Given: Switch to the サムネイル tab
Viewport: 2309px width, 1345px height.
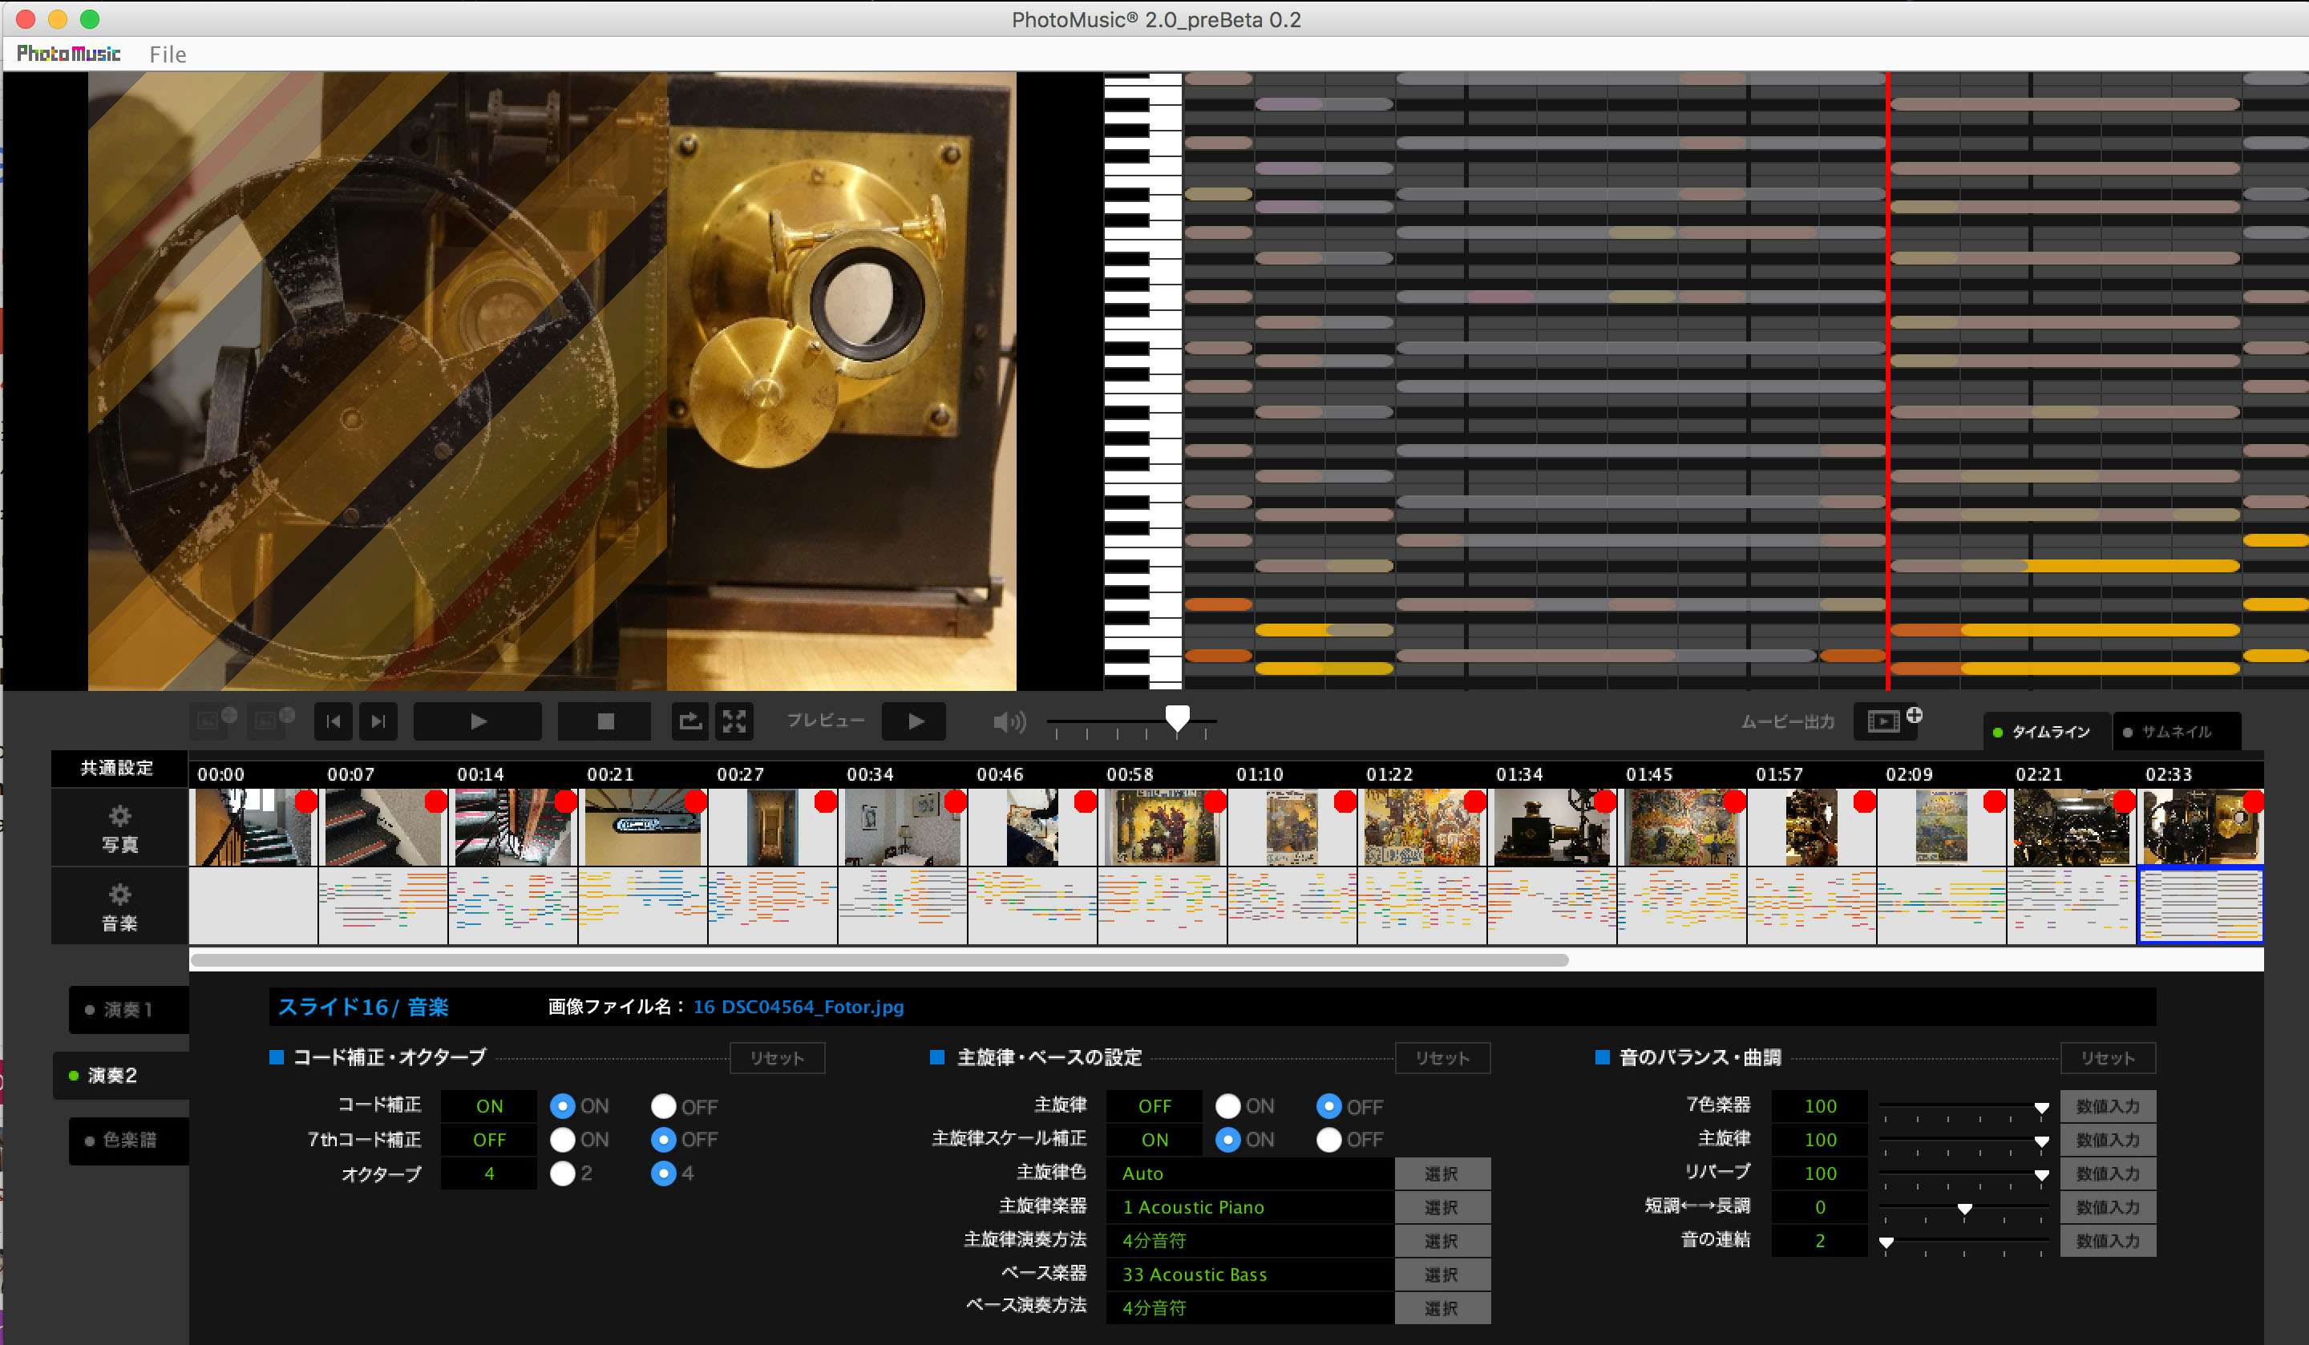Looking at the screenshot, I should coord(2176,731).
